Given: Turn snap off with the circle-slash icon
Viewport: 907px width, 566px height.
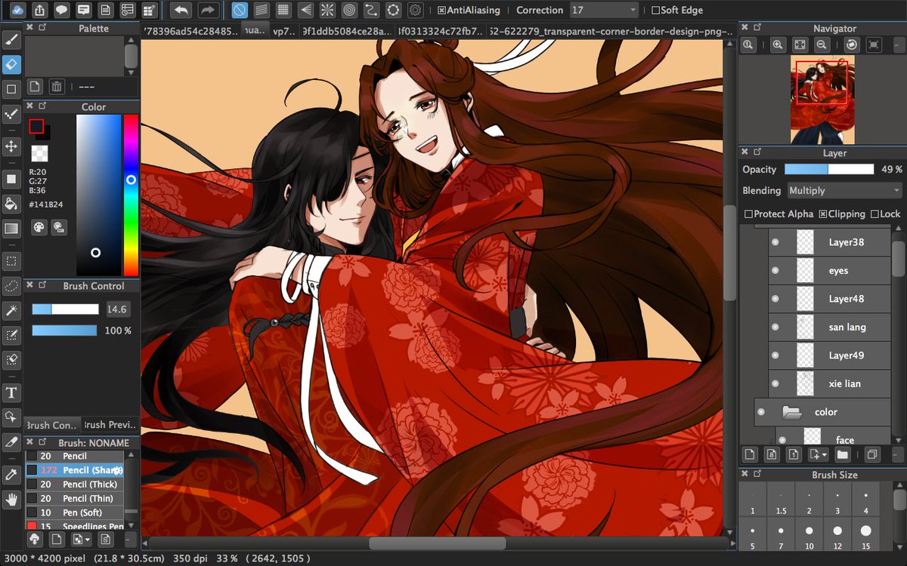Looking at the screenshot, I should click(239, 11).
